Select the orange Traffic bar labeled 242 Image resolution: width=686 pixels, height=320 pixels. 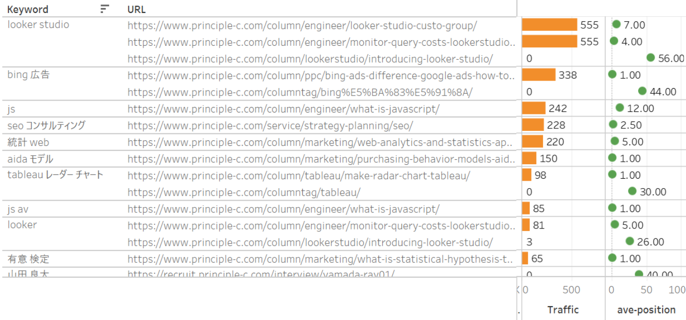(x=534, y=108)
